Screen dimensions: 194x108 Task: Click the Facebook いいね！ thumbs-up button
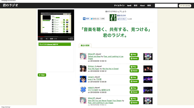[x=122, y=19]
